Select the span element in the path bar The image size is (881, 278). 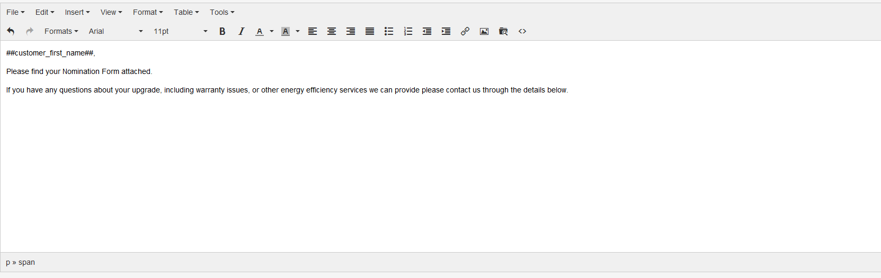click(x=26, y=262)
